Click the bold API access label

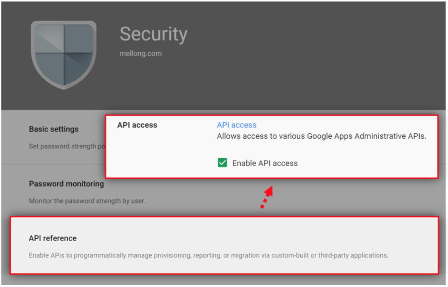137,125
